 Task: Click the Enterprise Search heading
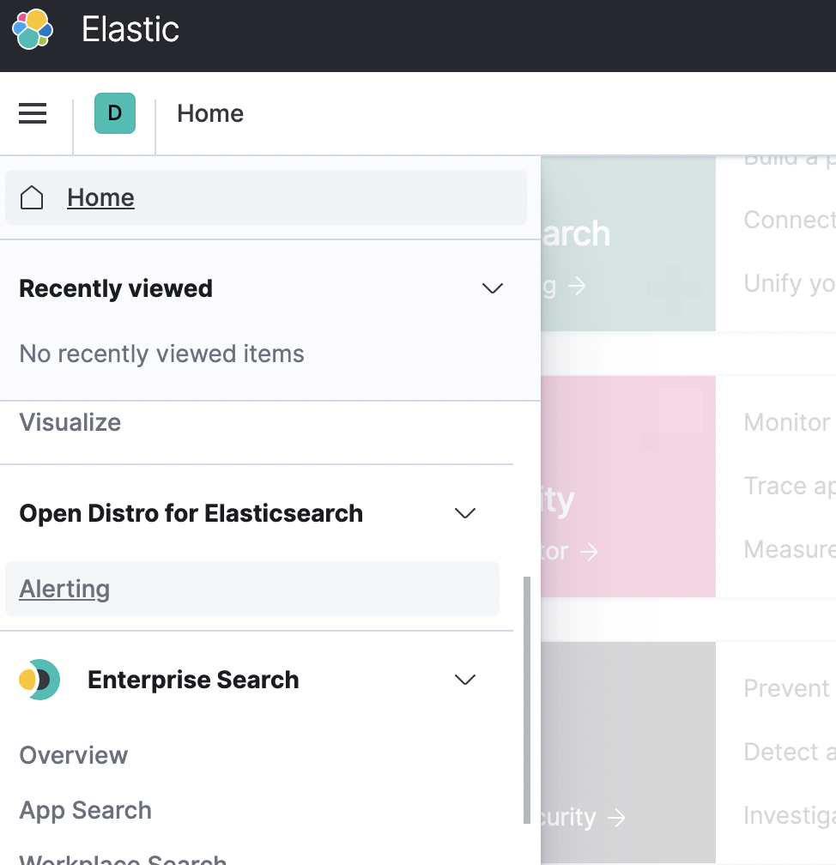click(193, 680)
